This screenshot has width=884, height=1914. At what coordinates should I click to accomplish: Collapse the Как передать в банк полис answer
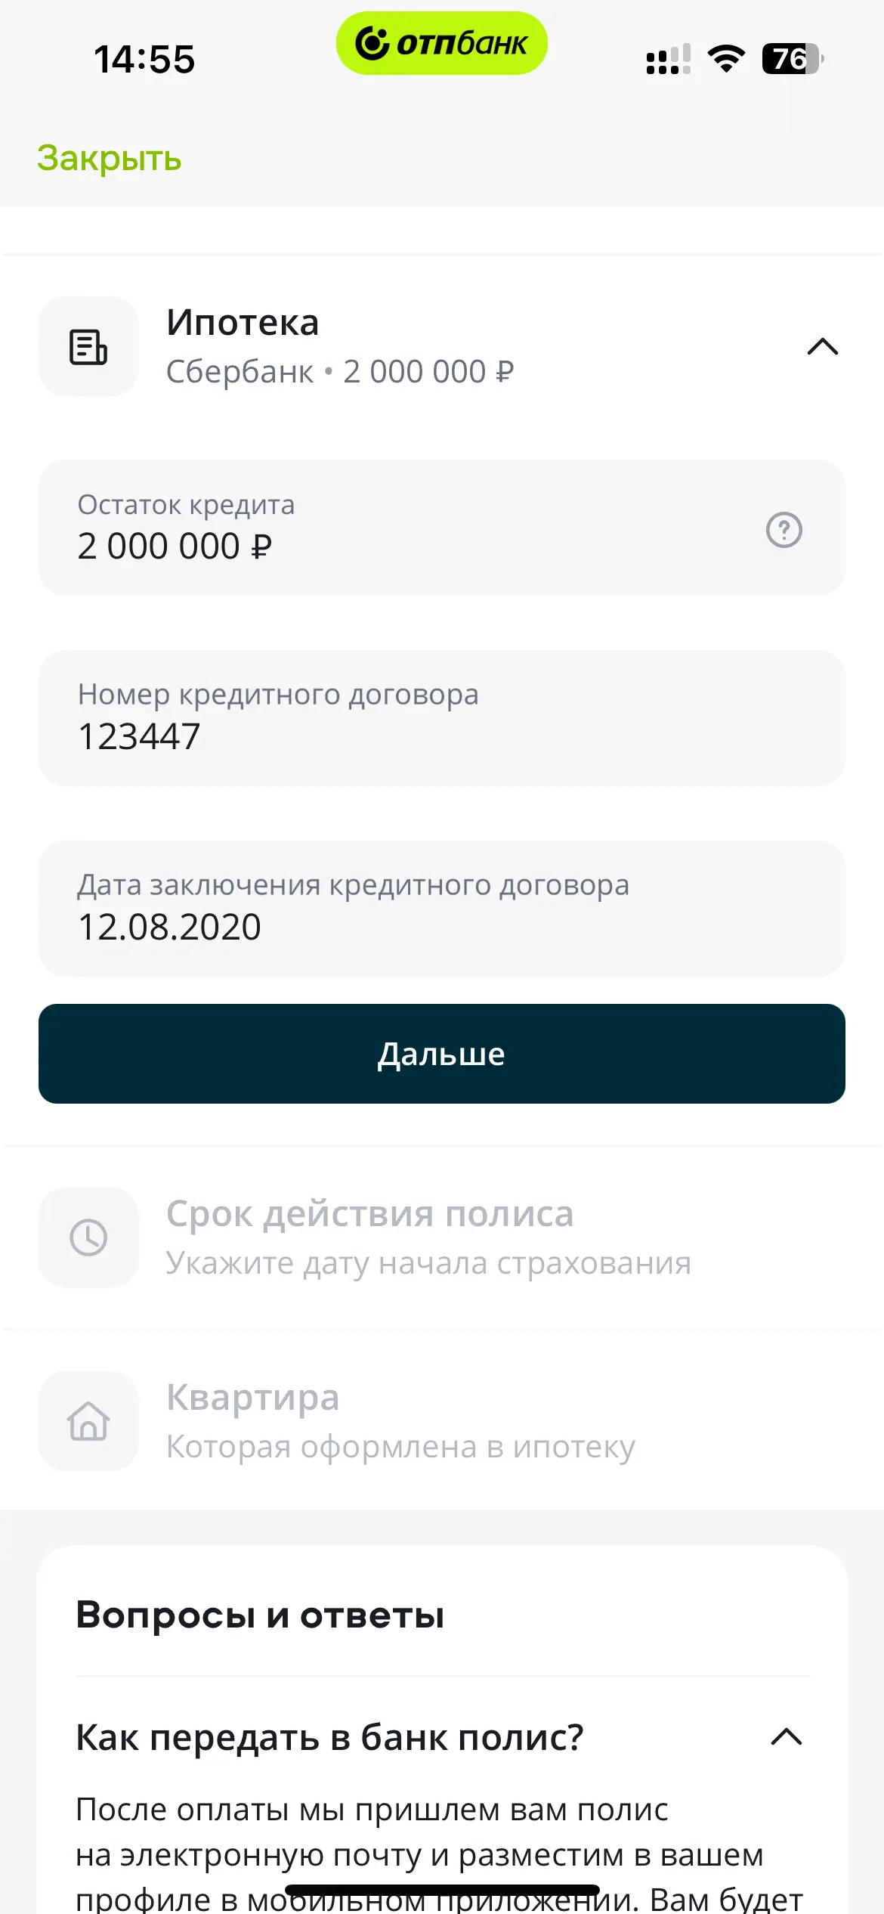click(x=786, y=1736)
